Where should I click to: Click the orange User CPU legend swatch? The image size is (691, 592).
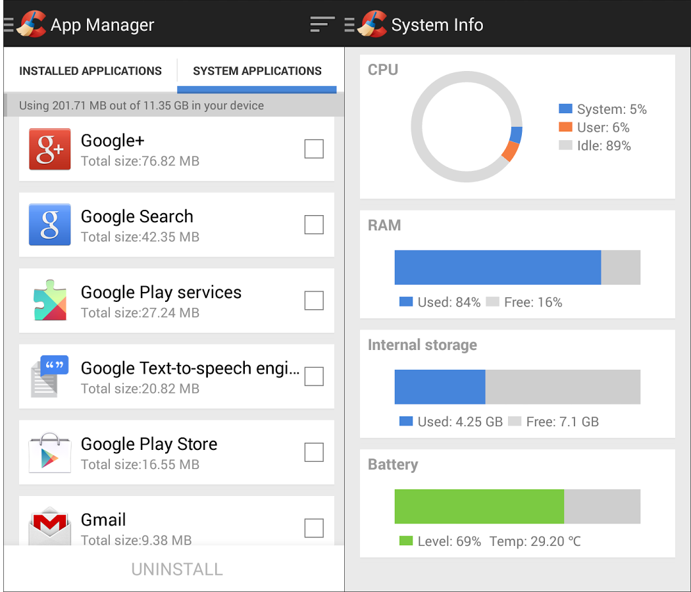coord(565,127)
